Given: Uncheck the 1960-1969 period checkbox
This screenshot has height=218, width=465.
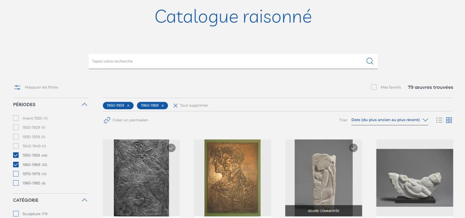Looking at the screenshot, I should pyautogui.click(x=16, y=165).
